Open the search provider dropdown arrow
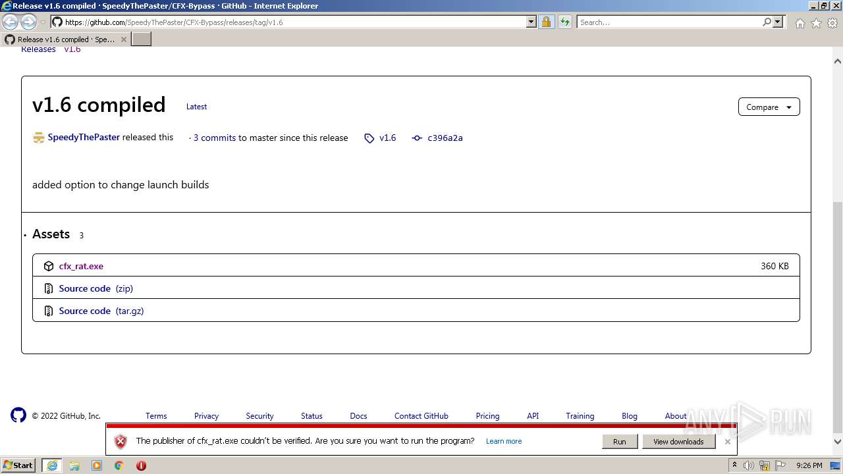This screenshot has height=474, width=843. coord(778,22)
